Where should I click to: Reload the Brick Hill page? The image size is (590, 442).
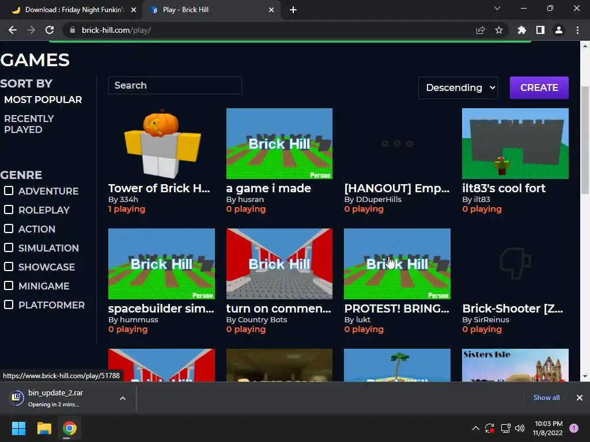(50, 30)
